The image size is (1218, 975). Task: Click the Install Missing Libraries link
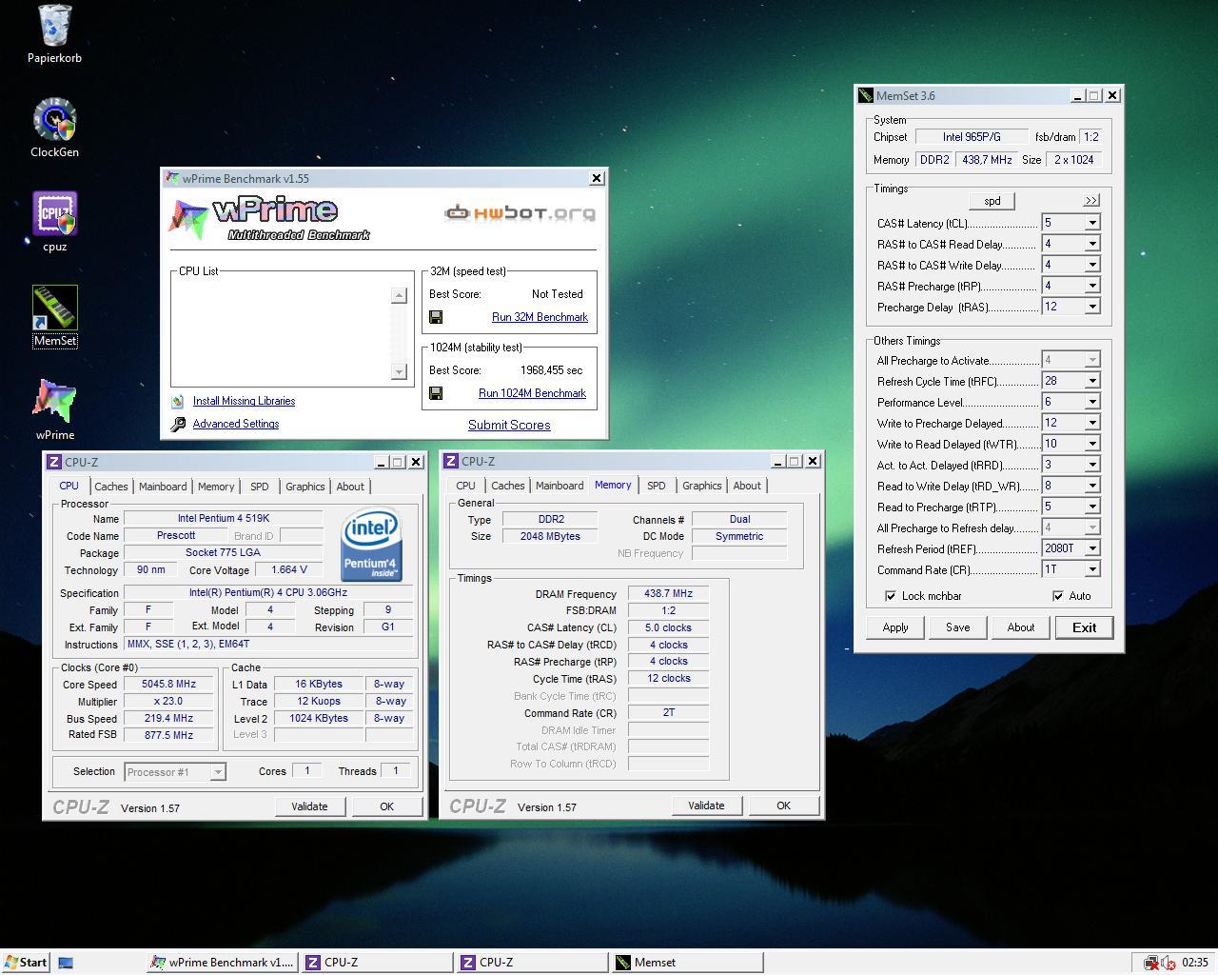pos(244,401)
